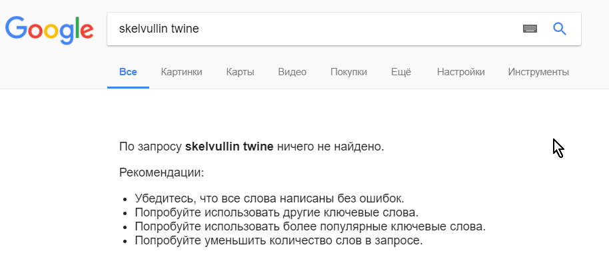This screenshot has width=609, height=279.
Task: Click the bold 'skelvullin twine' in the message
Action: click(x=229, y=146)
